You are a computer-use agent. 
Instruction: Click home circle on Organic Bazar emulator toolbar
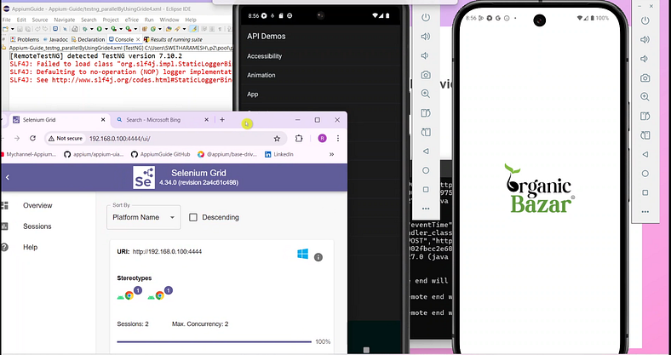tap(645, 173)
